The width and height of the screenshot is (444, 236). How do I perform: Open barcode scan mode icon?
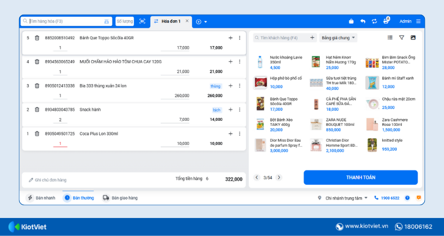coord(142,21)
